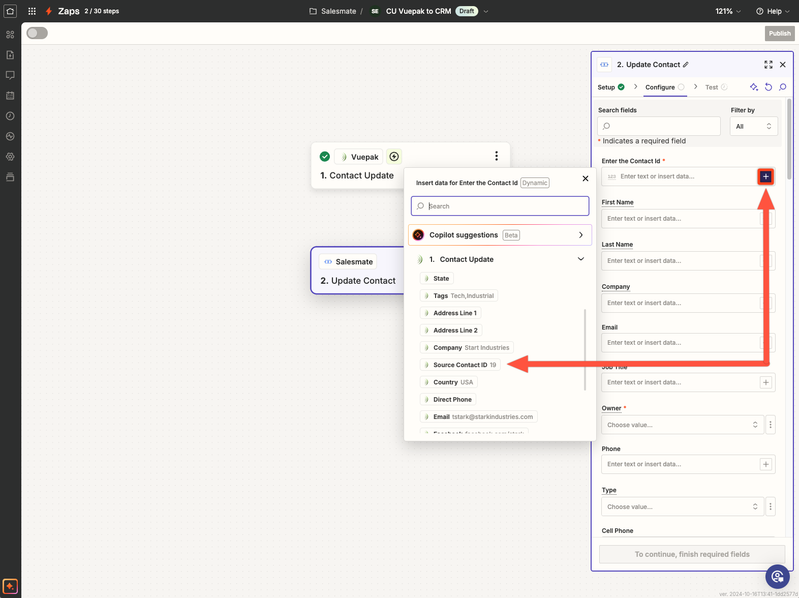
Task: Click the Copilot sparkle icon in panel
Action: coord(754,87)
